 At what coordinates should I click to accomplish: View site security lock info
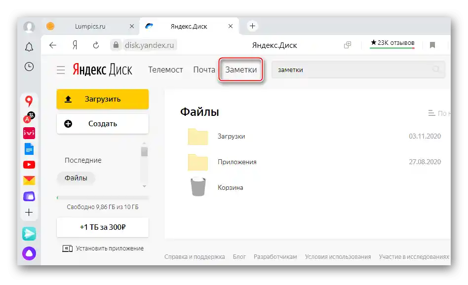click(116, 45)
